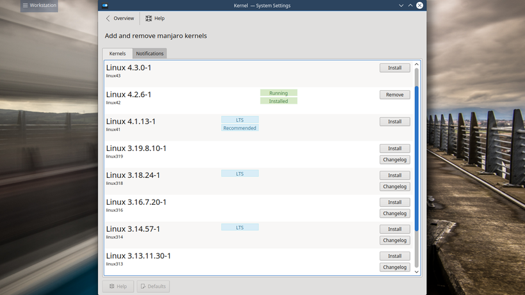Select the Linux 3.16.7.20-1 title text
Image resolution: width=525 pixels, height=295 pixels.
click(136, 202)
